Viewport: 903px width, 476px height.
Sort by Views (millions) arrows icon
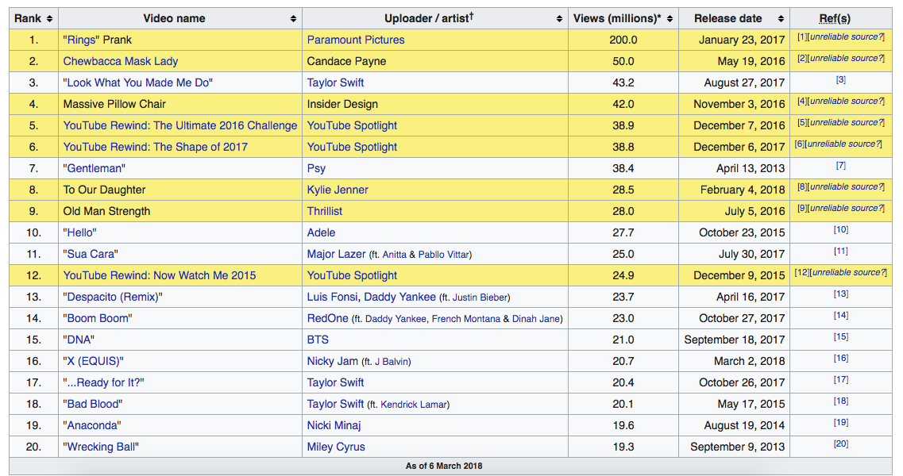point(670,19)
